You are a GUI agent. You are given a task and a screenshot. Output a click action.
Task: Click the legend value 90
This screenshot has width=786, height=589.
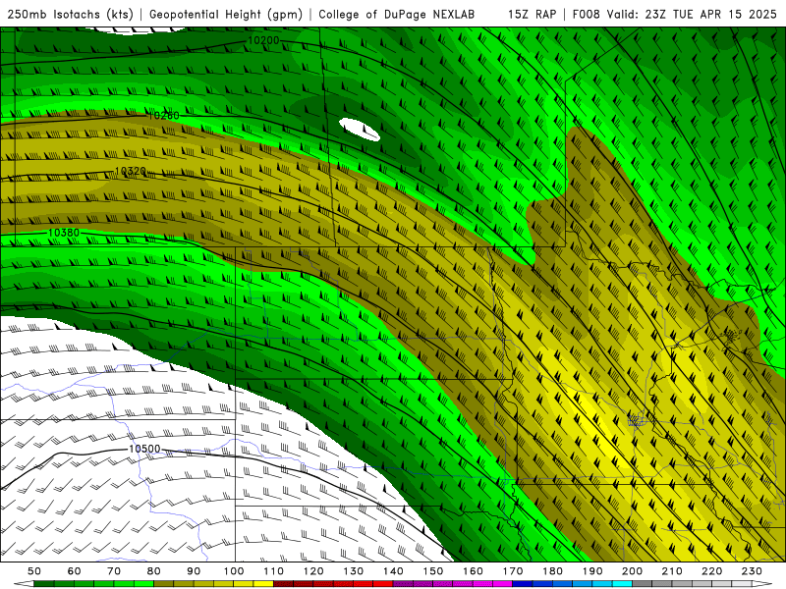pos(194,571)
